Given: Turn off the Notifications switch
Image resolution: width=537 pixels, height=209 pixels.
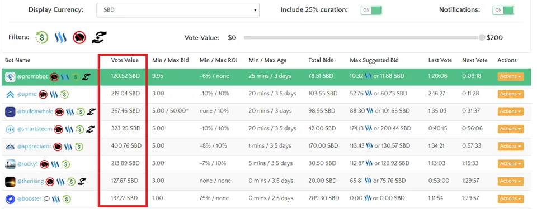Looking at the screenshot, I should tap(503, 10).
